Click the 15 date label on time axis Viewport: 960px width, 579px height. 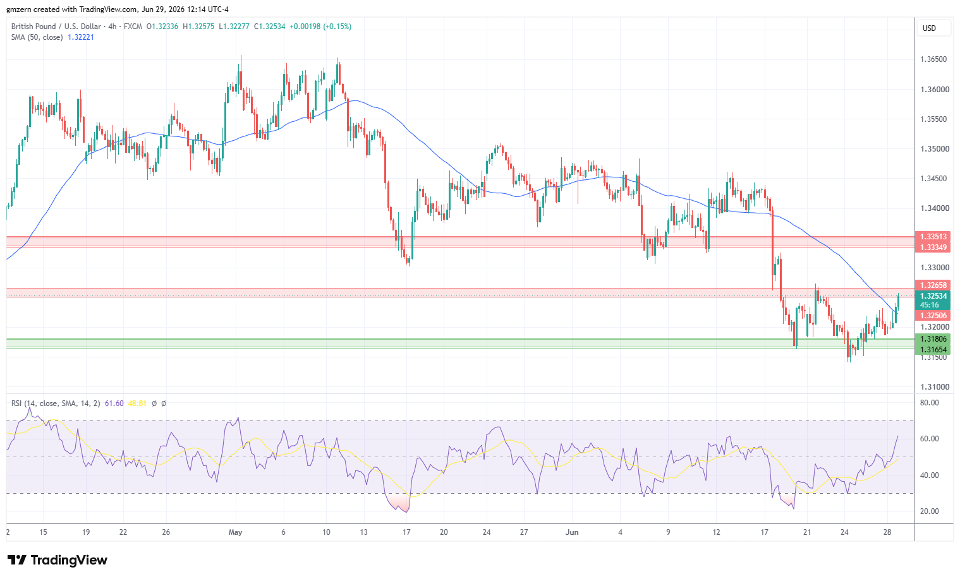(x=43, y=532)
